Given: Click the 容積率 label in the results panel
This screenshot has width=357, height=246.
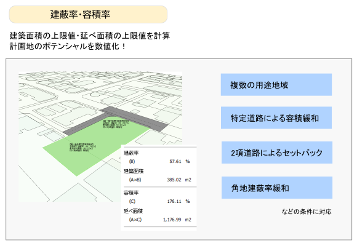Looking at the screenshot, I should click(131, 193).
